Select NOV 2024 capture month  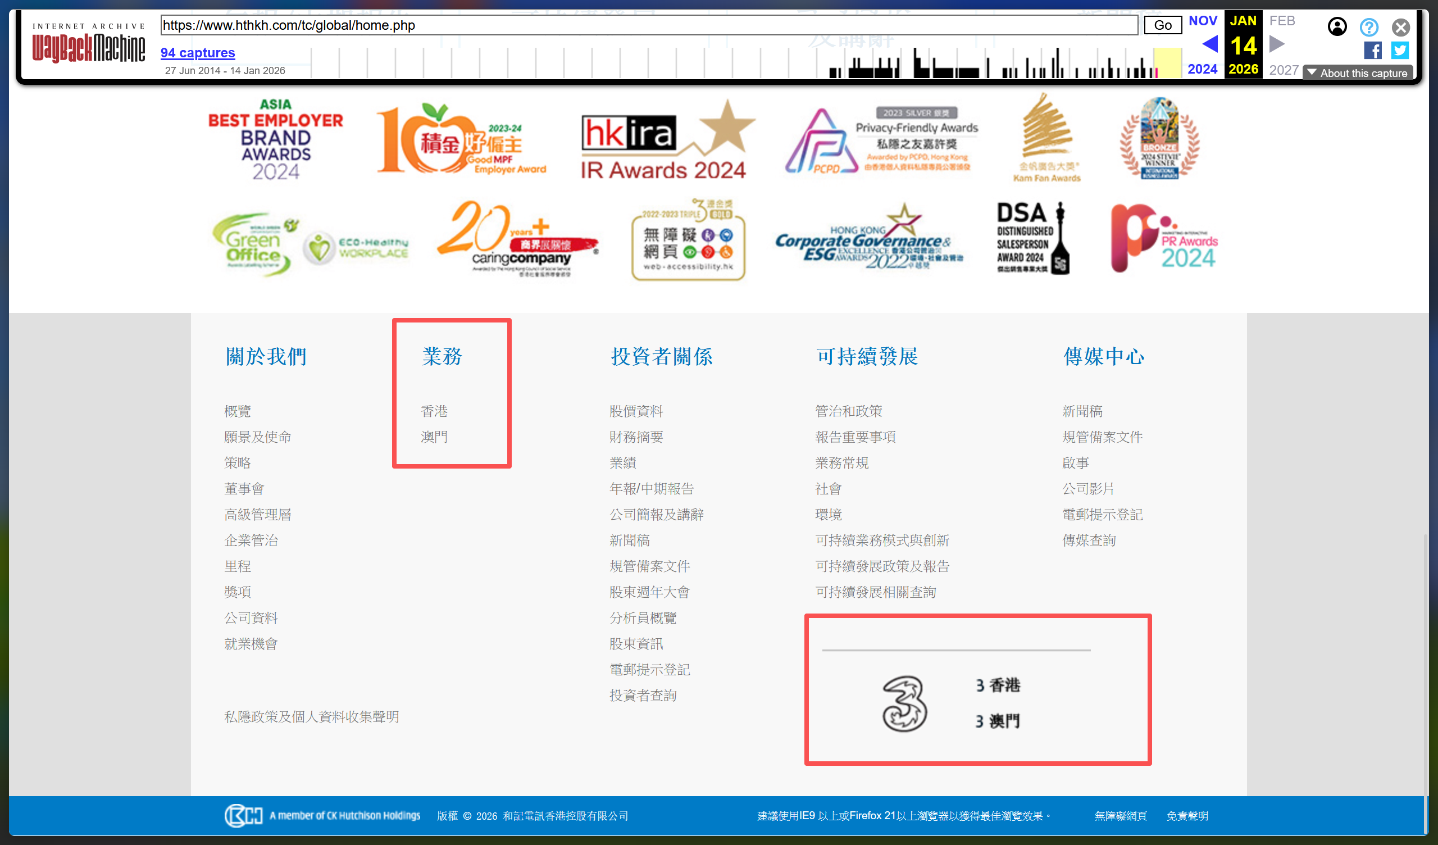pyautogui.click(x=1202, y=21)
